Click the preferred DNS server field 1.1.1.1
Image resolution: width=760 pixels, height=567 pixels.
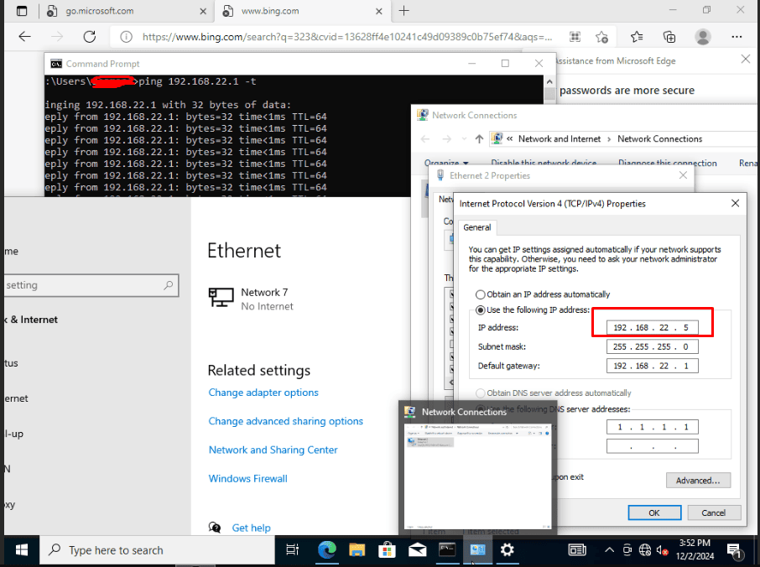point(653,427)
